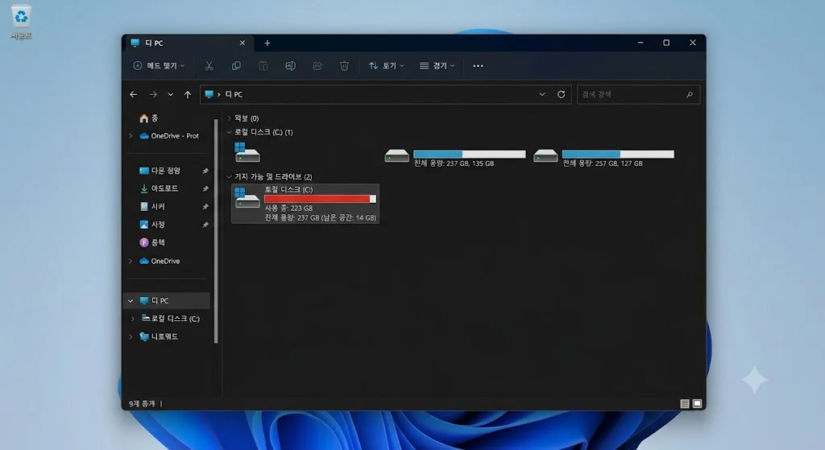
Task: Go up one folder level arrow
Action: pos(188,95)
